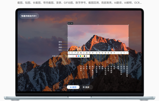This screenshot has height=101, width=159.
Task: Undo the last annotation
Action: 118,53
